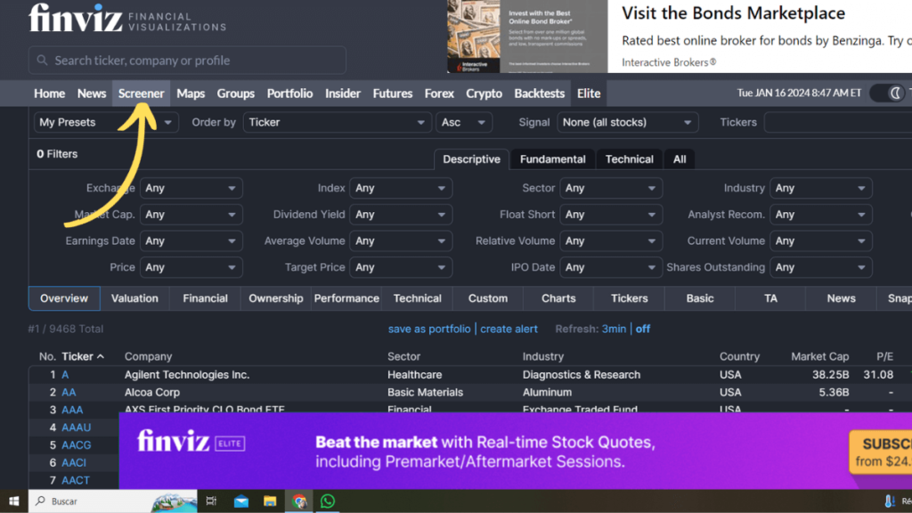Expand the Analyst Recom. dropdown
Screen dimensions: 912x513
coord(820,215)
